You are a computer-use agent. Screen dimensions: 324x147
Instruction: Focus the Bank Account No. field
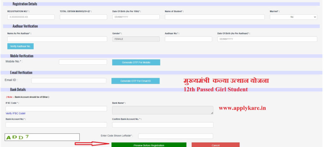pyautogui.click(x=56, y=125)
